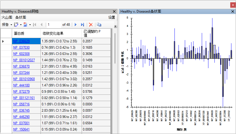Expand the dropdown arrow beside the refresh icon
The height and width of the screenshot is (134, 236).
click(x=21, y=25)
